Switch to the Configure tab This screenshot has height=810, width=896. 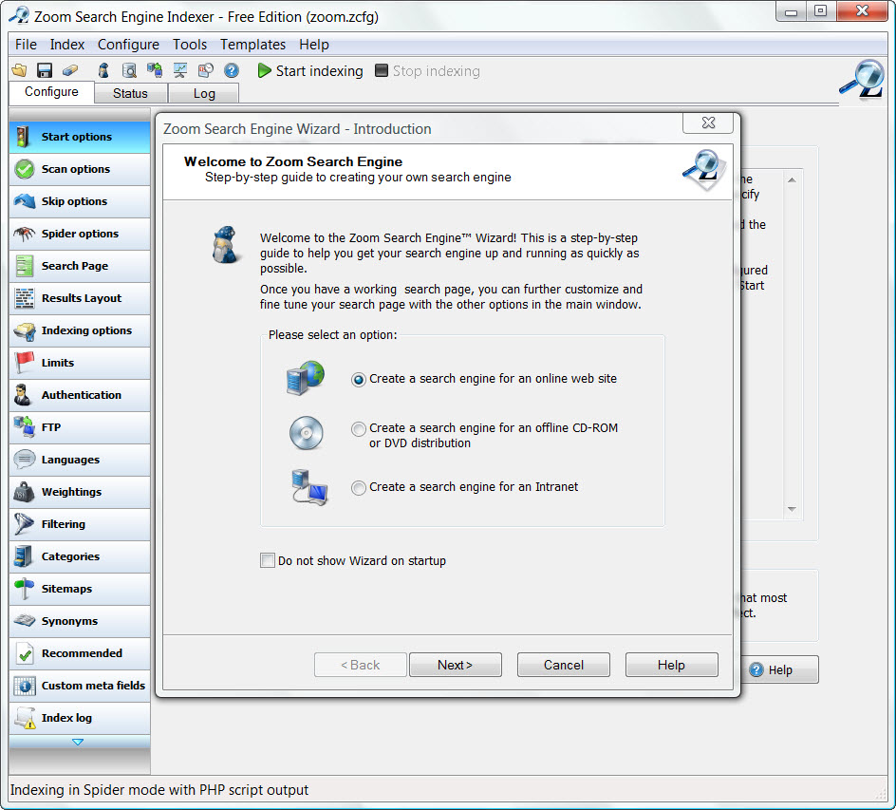51,92
